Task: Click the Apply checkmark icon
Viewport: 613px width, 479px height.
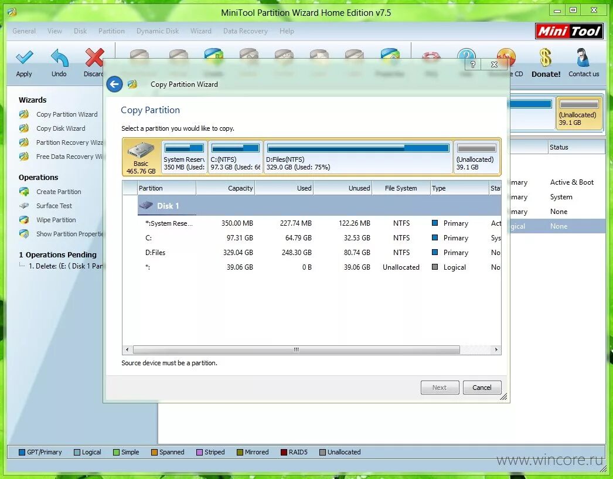Action: coord(24,58)
